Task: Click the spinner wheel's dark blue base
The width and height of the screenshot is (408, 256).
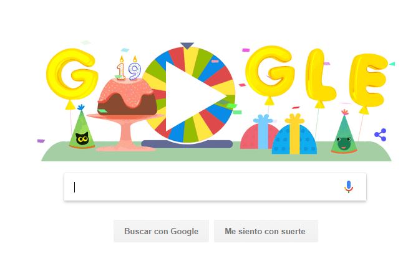Action: (187, 145)
